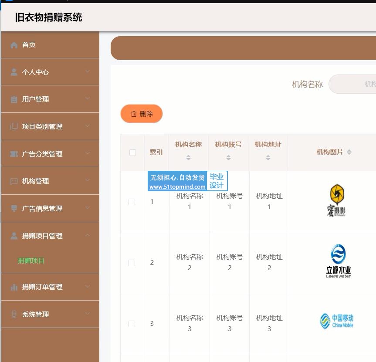Sort by the 机构名称 column arrows
Screen dimensions: 376x362
(x=189, y=158)
